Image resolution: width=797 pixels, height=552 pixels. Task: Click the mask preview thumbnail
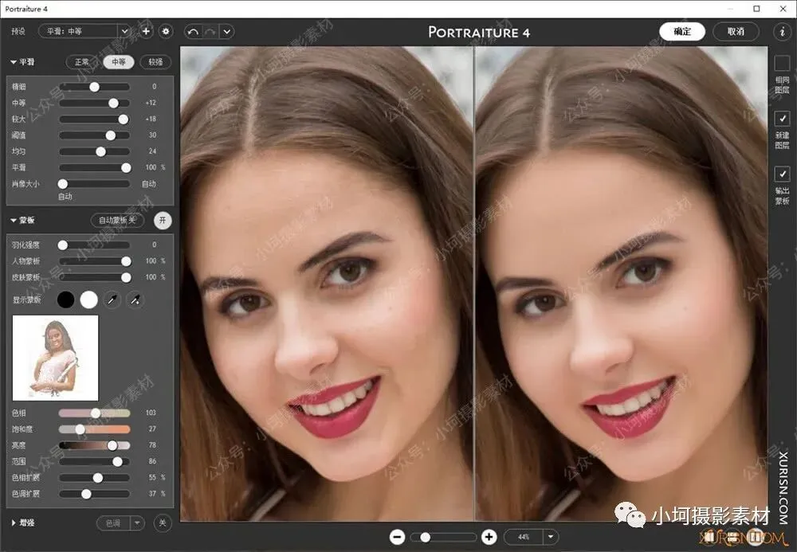click(x=56, y=358)
